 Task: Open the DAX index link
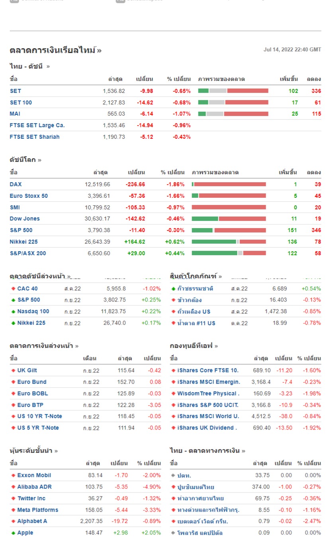tap(16, 184)
